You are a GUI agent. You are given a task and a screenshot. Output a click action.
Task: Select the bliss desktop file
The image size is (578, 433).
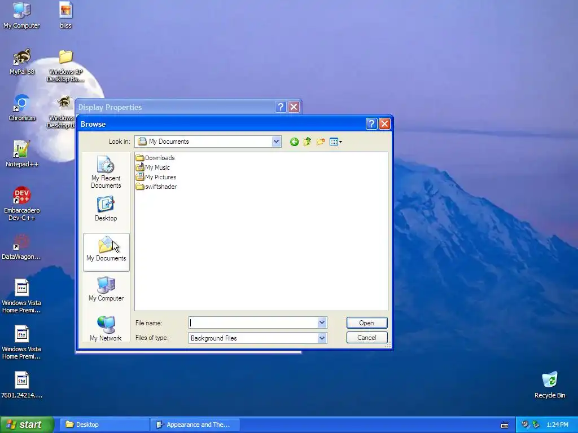[x=65, y=15]
